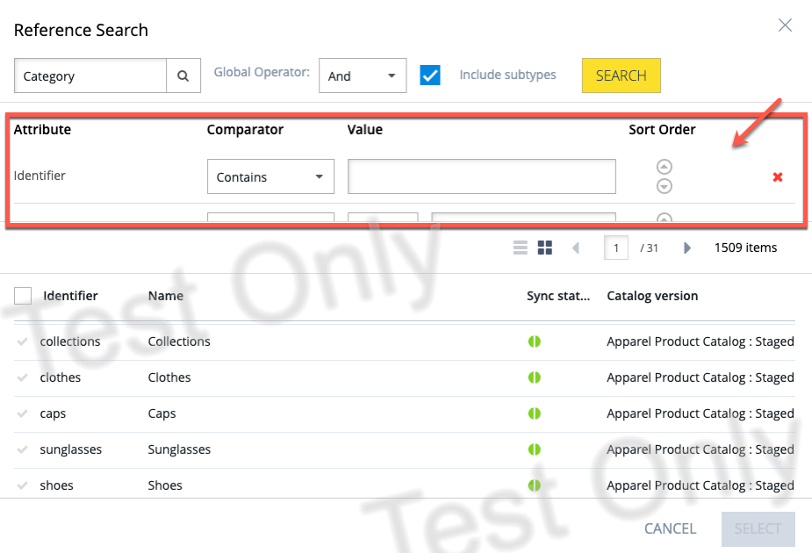
Task: Sort results by Catalog version column
Action: click(x=652, y=296)
